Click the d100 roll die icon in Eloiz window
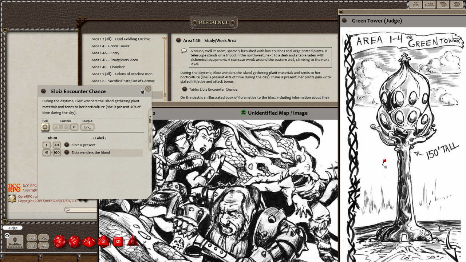 point(45,127)
